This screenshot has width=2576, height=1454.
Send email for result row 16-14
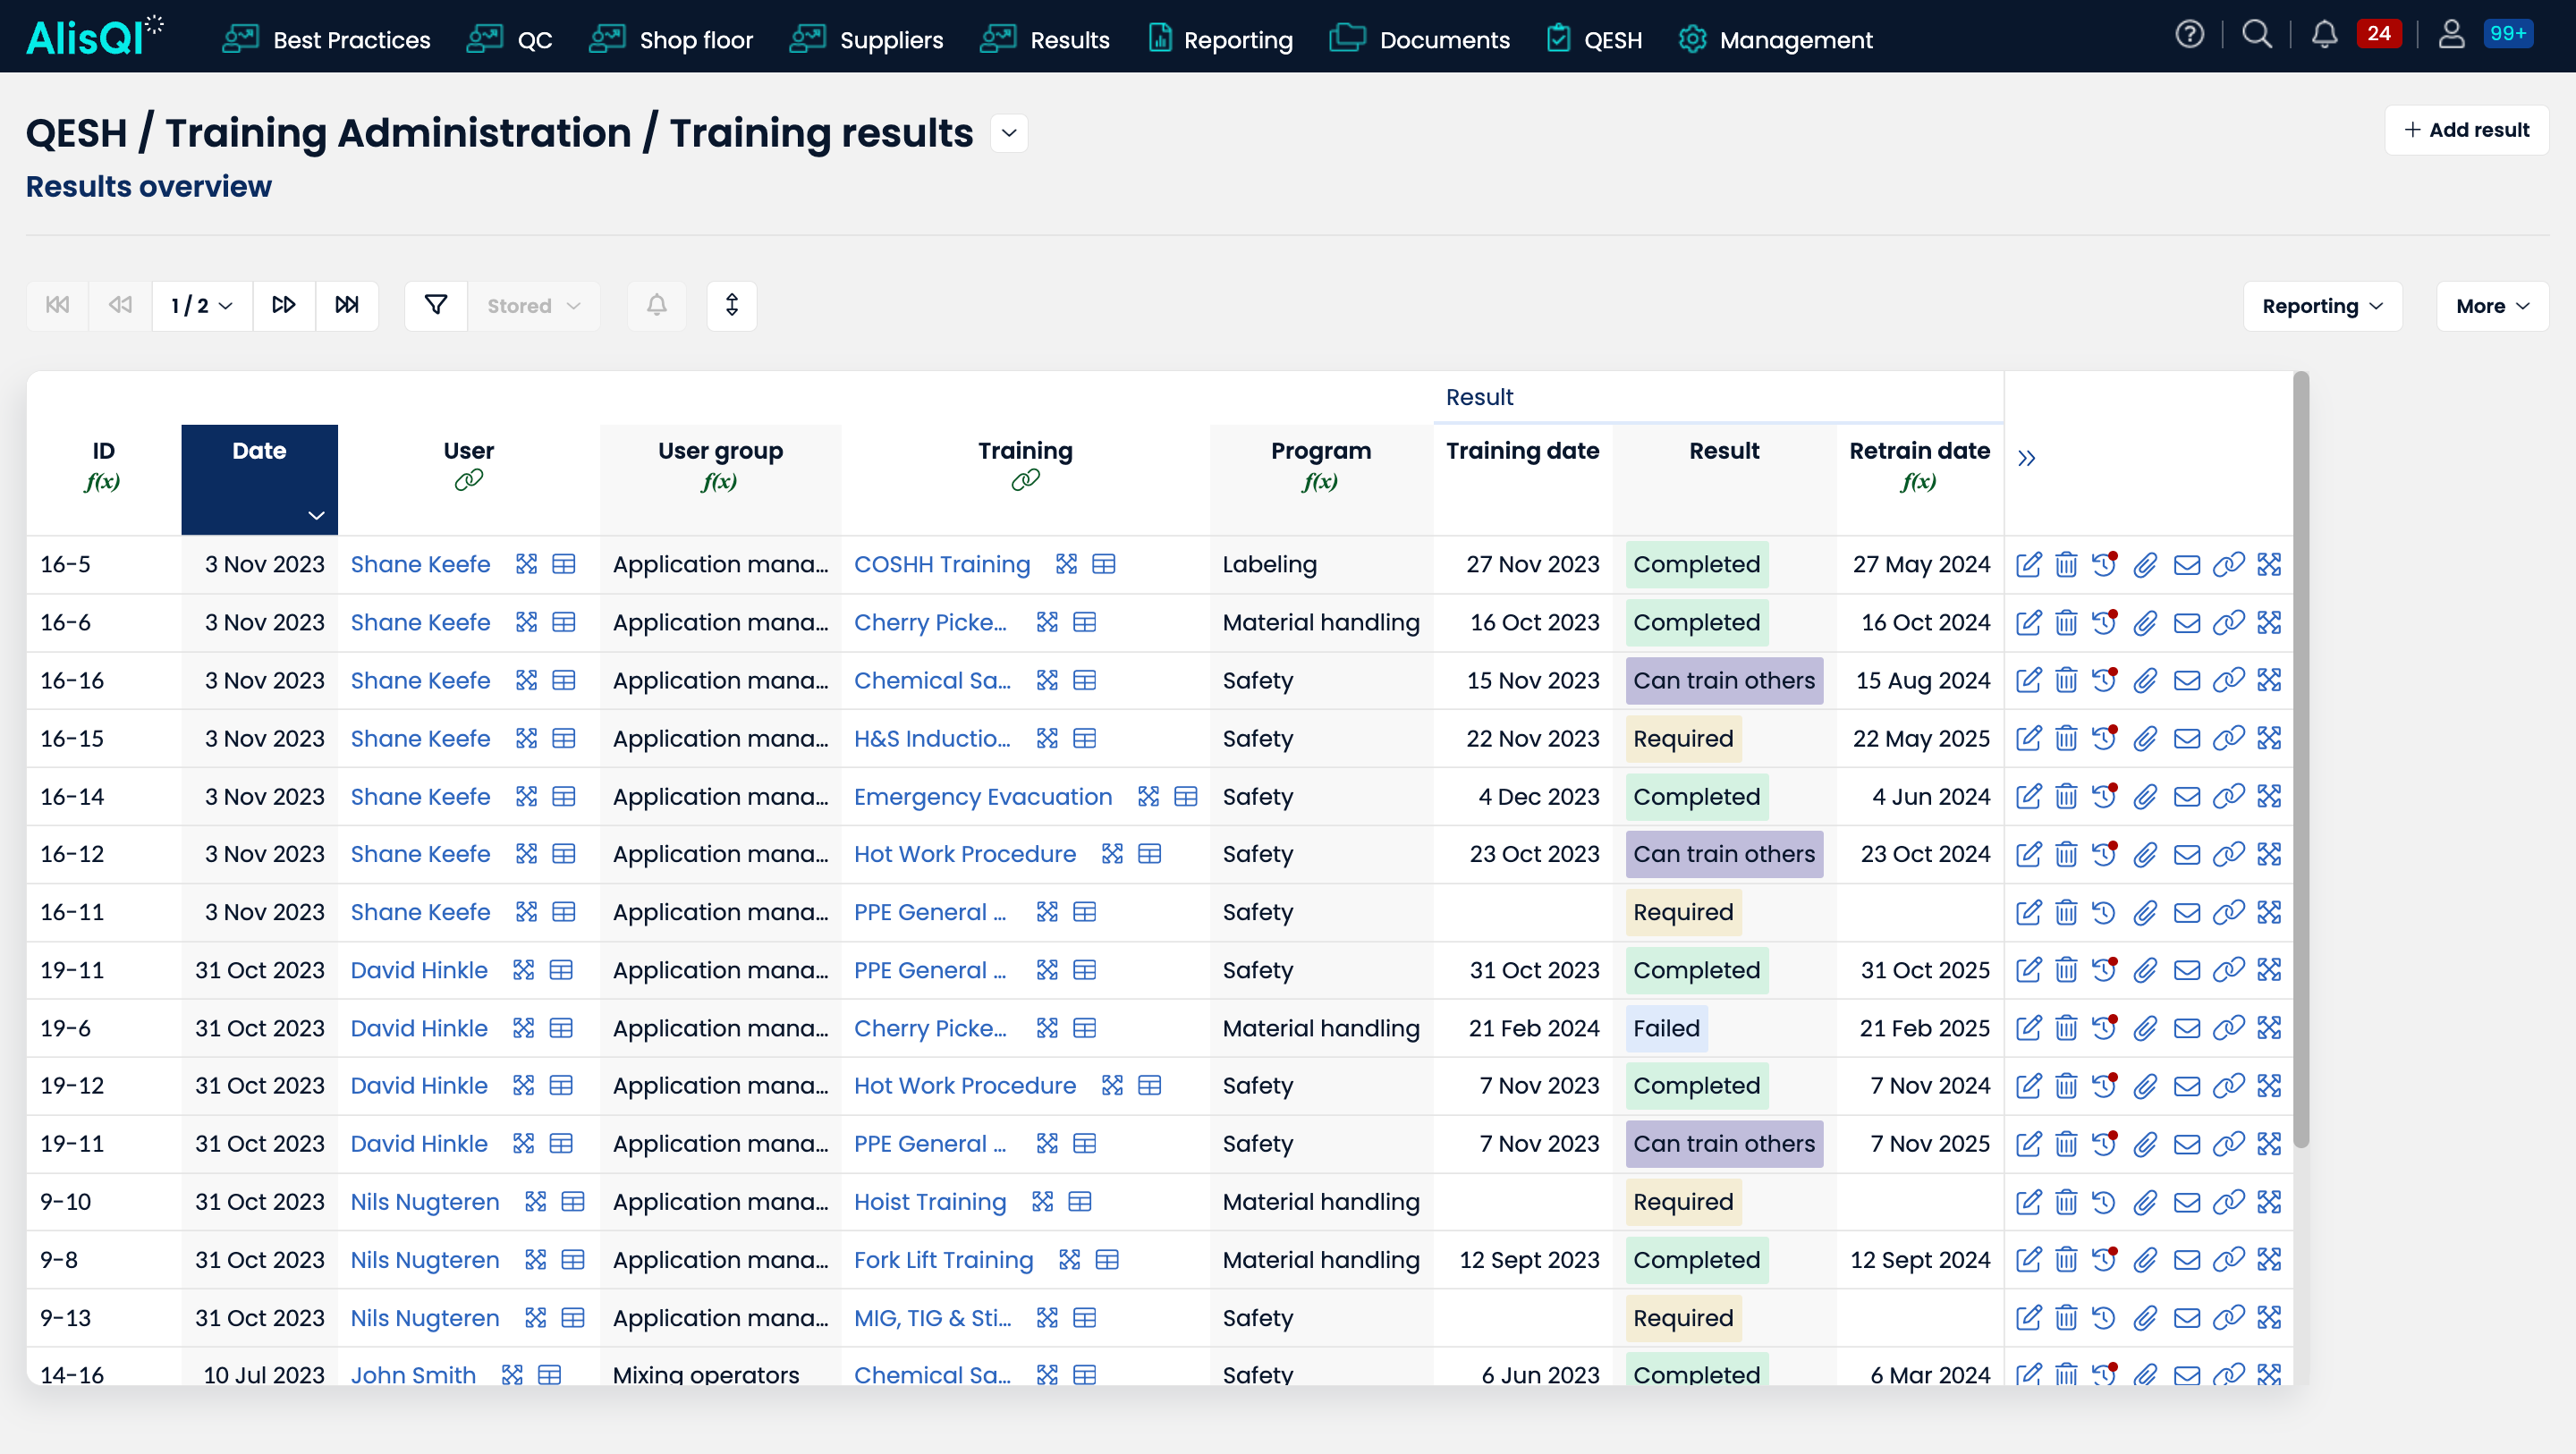(x=2187, y=797)
